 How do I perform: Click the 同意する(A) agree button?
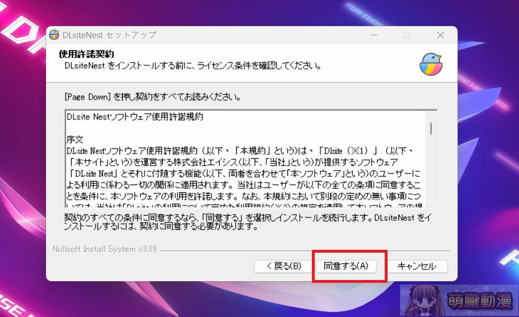(346, 266)
